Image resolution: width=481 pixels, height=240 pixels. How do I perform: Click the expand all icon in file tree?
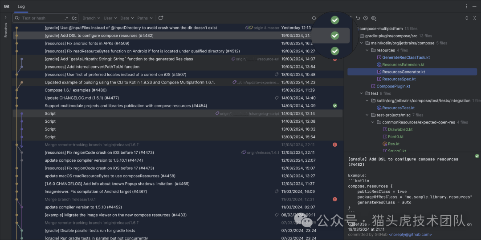click(467, 18)
